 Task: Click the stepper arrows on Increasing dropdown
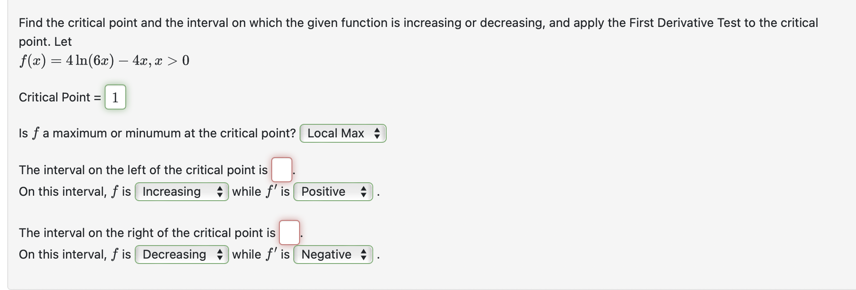pos(220,192)
